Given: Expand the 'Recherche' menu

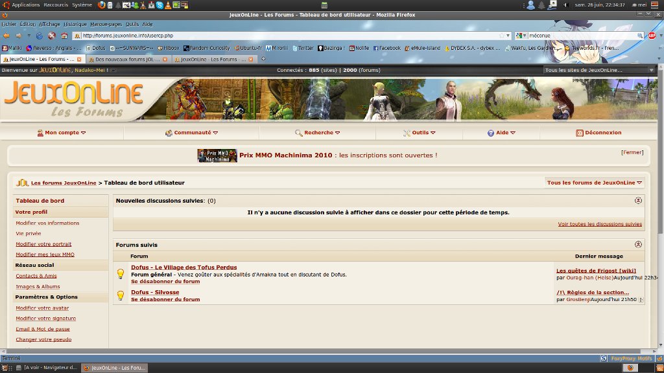Looking at the screenshot, I should (318, 133).
